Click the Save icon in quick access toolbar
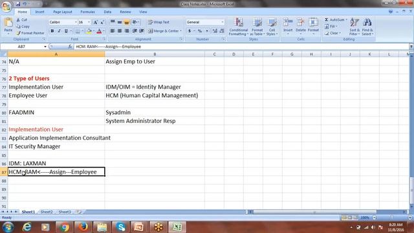The height and width of the screenshot is (233, 414). click(x=18, y=4)
